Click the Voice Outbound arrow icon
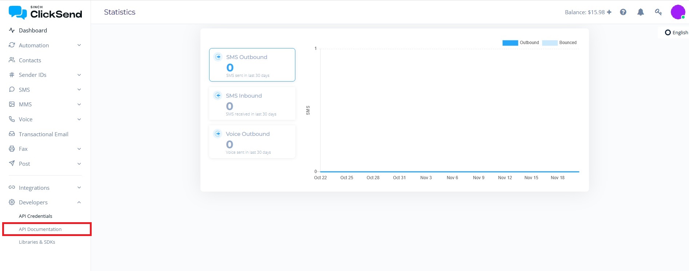This screenshot has height=271, width=689. [x=218, y=134]
